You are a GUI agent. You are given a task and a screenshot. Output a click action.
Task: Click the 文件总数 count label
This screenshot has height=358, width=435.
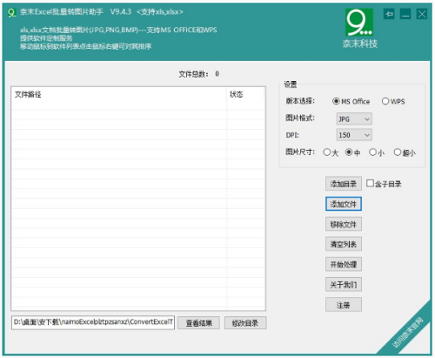pyautogui.click(x=199, y=74)
